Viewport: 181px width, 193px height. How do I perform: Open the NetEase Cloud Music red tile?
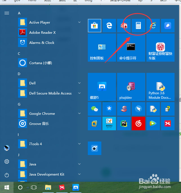coord(138,124)
